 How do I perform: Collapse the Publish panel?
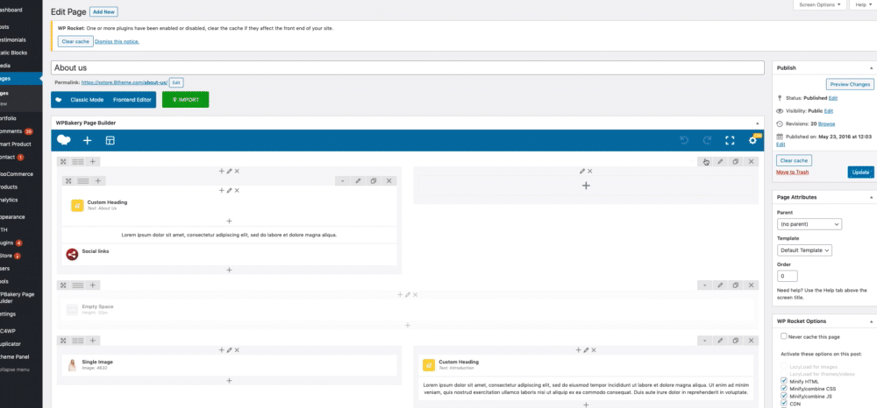pyautogui.click(x=872, y=67)
